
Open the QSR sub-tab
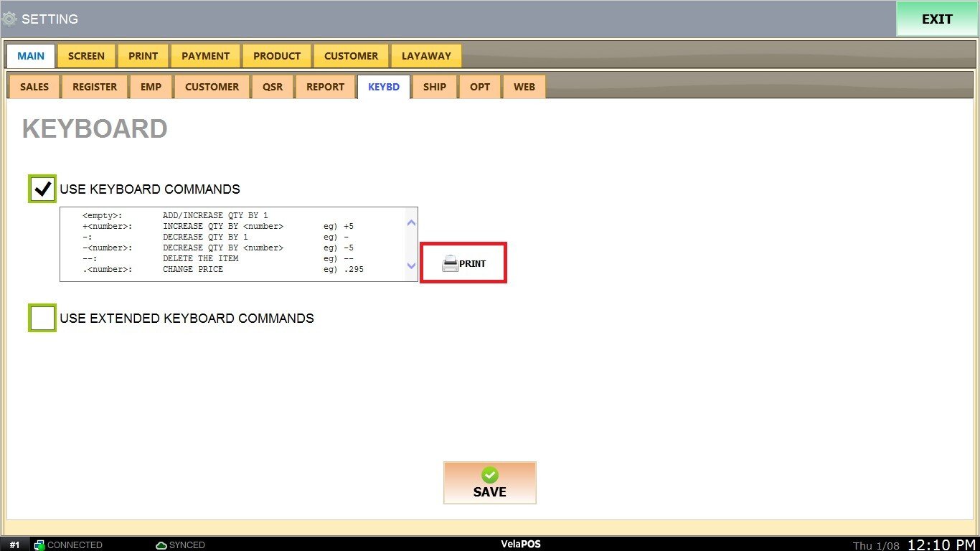point(273,87)
